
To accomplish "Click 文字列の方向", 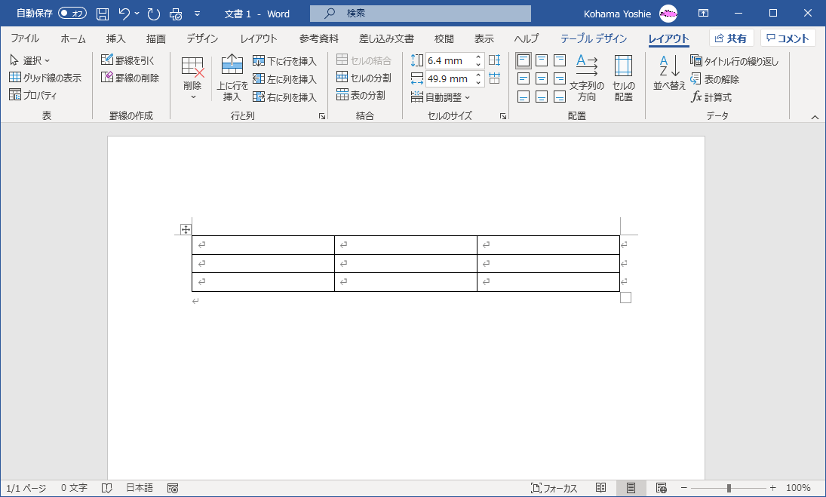I will [586, 78].
